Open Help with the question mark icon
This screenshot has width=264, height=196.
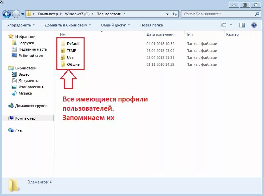pos(254,25)
